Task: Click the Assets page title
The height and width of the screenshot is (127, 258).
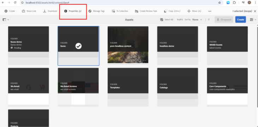Action: pyautogui.click(x=129, y=20)
